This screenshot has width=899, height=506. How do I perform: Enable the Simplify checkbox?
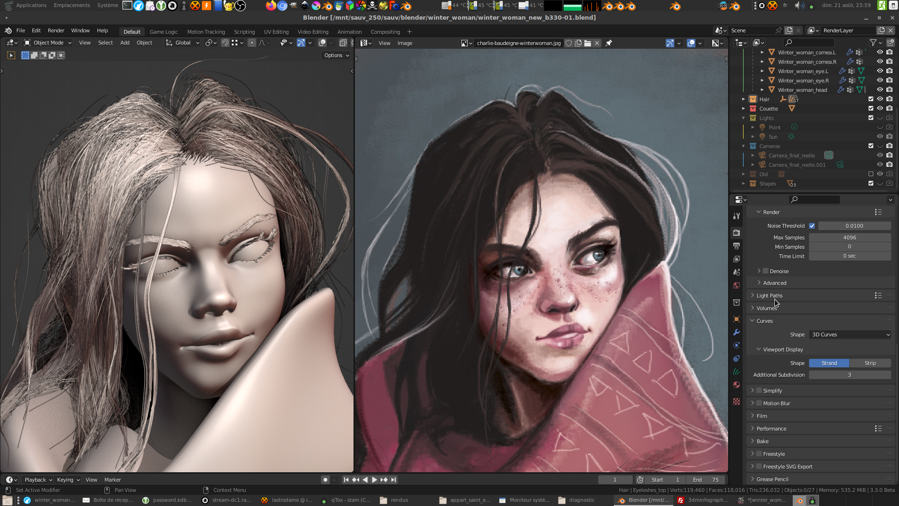pos(759,391)
